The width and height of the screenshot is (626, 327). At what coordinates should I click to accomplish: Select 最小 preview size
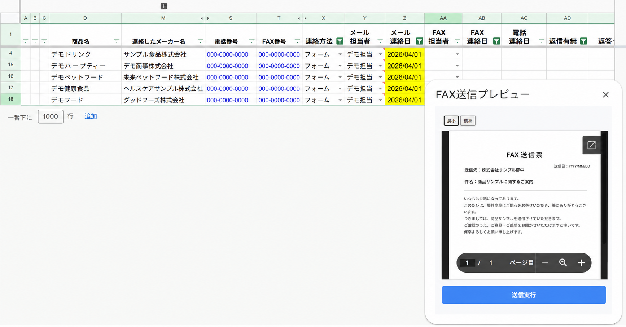pos(451,121)
